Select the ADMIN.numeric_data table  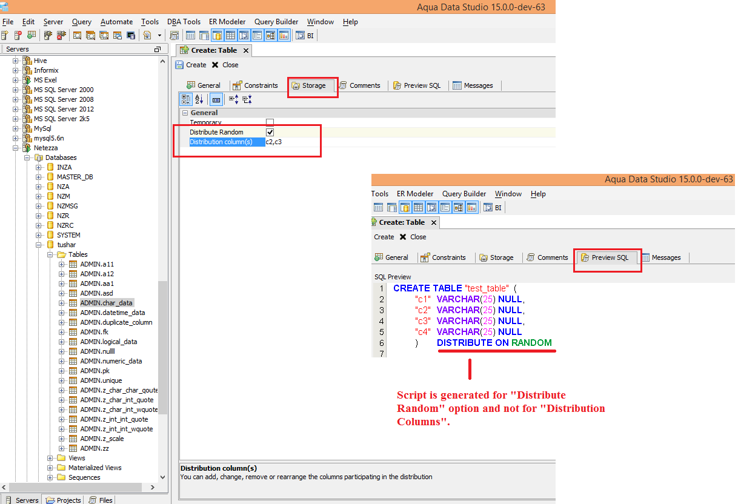[x=111, y=361]
